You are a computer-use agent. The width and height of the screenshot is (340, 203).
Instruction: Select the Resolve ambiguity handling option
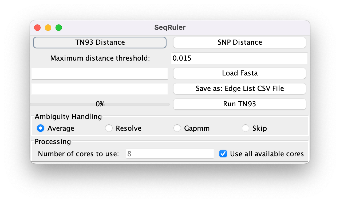click(x=109, y=128)
